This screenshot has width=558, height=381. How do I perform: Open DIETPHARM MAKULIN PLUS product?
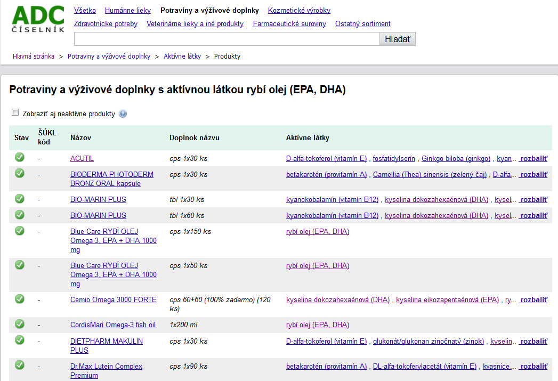pos(107,346)
